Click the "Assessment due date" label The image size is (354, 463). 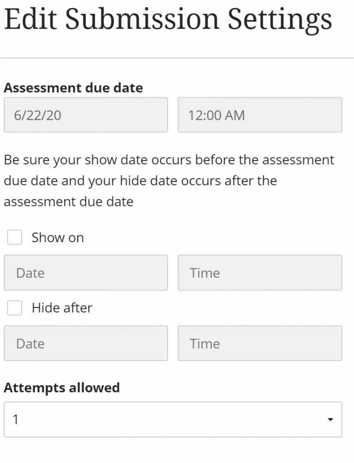click(x=73, y=88)
